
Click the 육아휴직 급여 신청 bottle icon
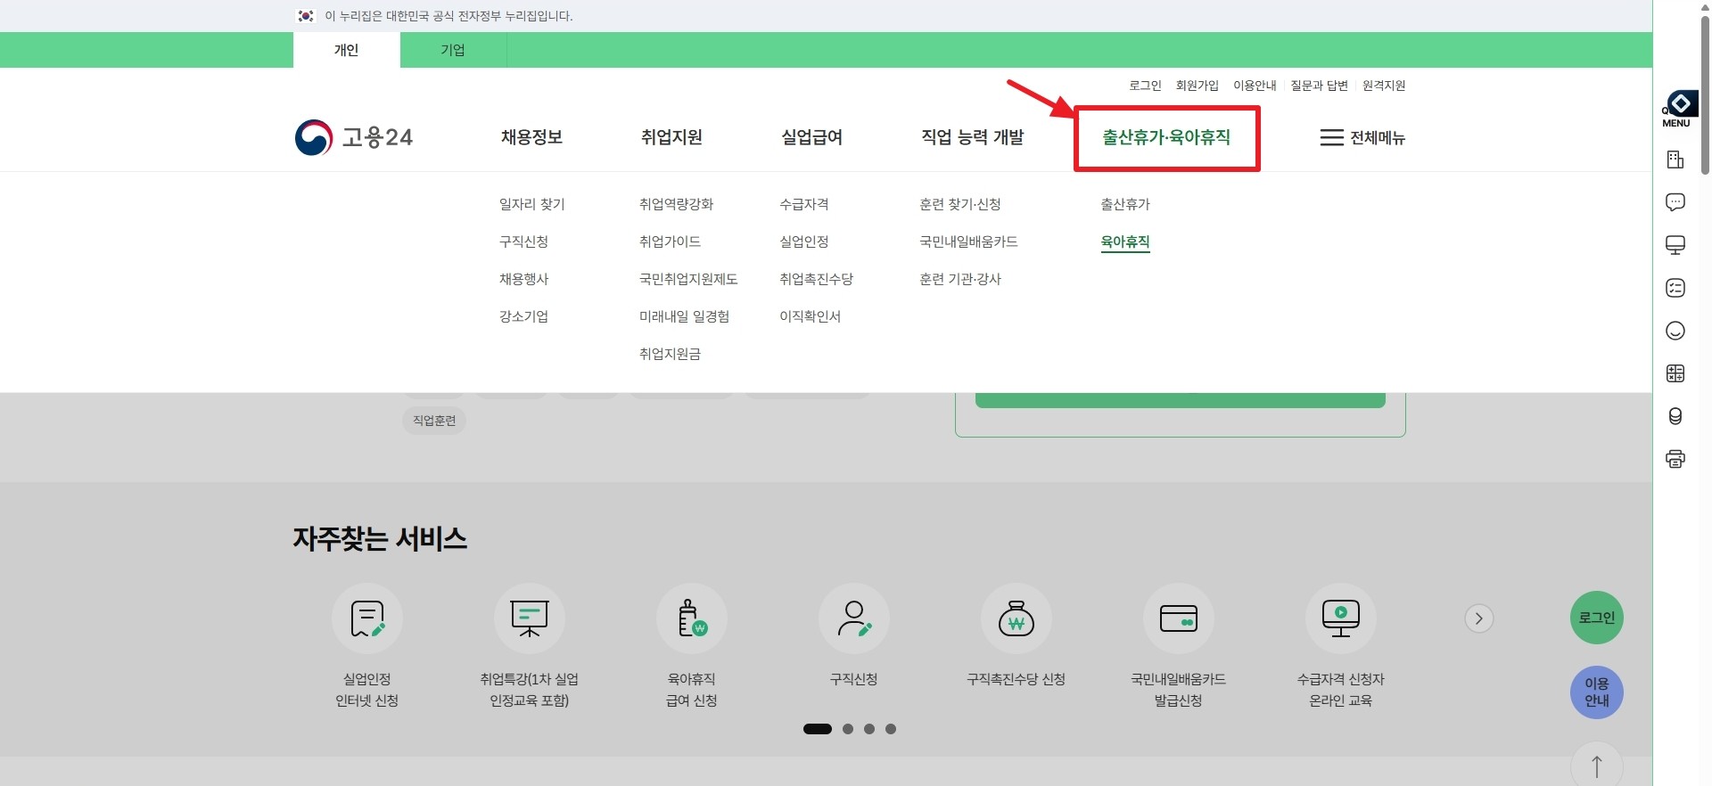(x=692, y=618)
